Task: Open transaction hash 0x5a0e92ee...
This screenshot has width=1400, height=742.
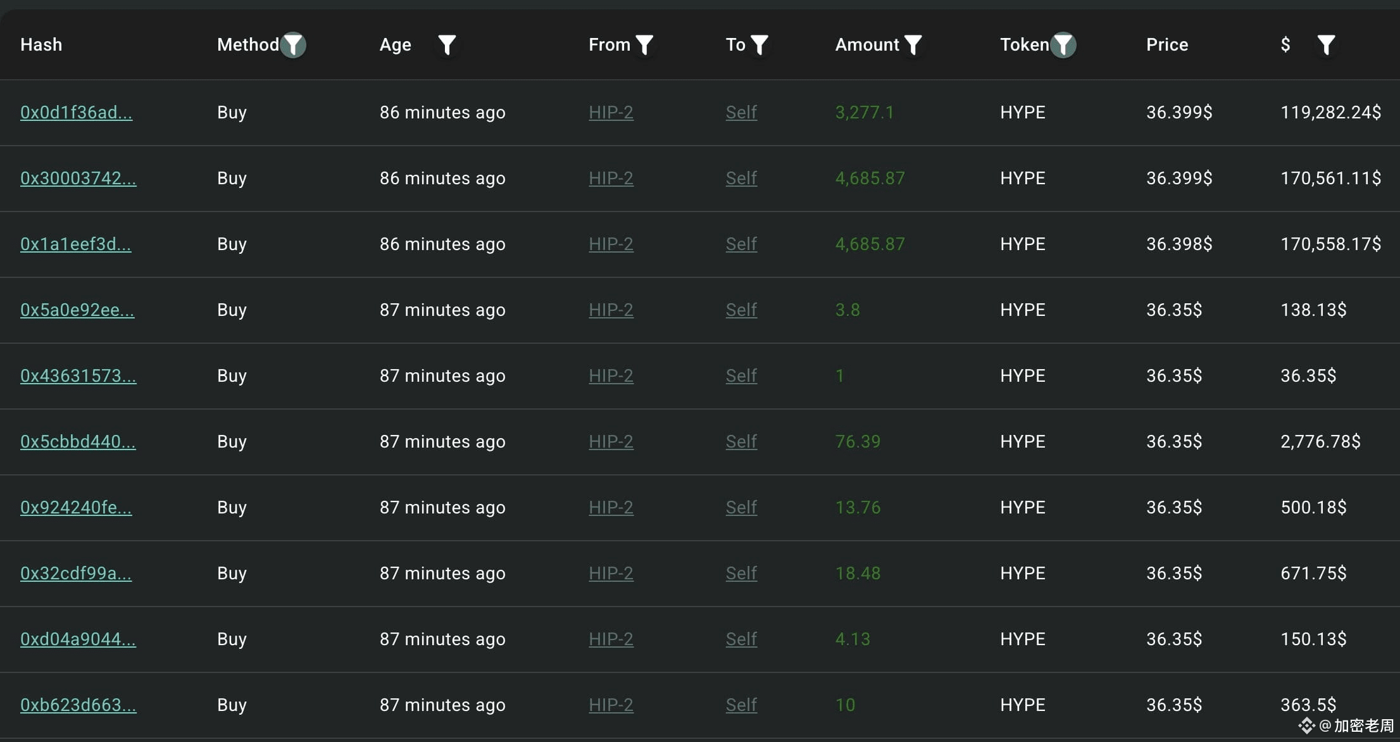Action: 77,310
